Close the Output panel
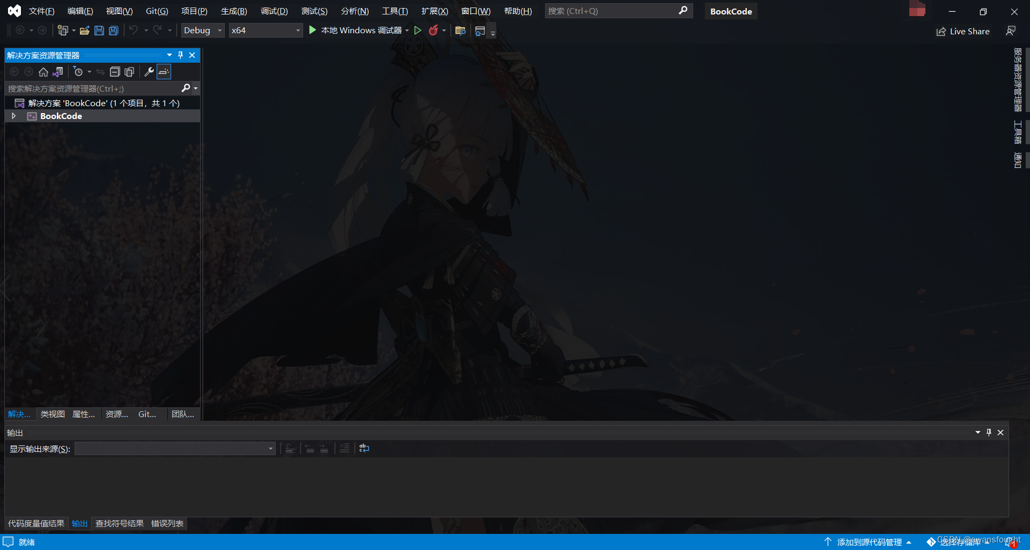Image resolution: width=1030 pixels, height=550 pixels. click(x=1000, y=432)
